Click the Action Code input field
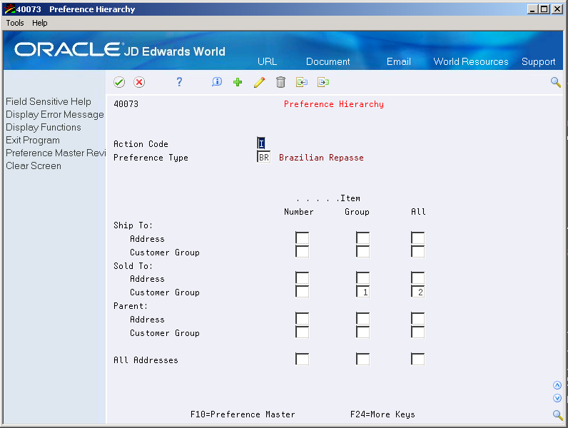Image resolution: width=568 pixels, height=428 pixels. (x=261, y=143)
